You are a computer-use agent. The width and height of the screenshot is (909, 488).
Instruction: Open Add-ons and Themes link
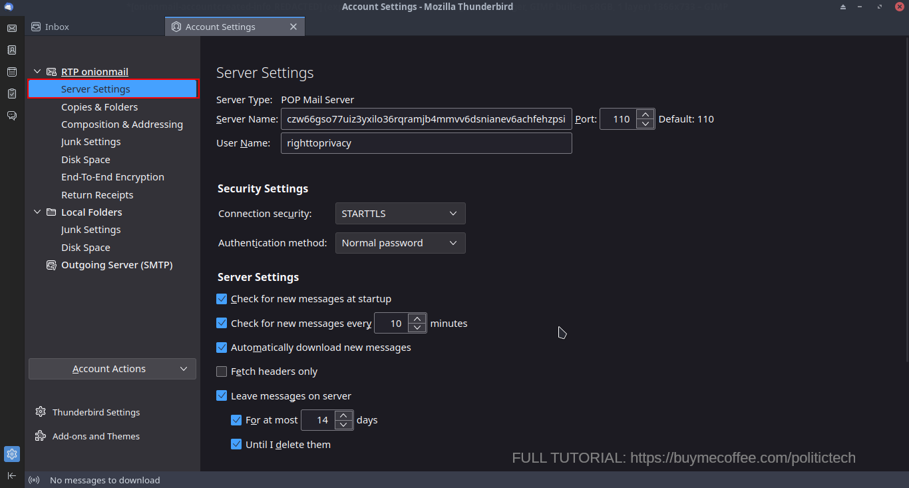coord(96,436)
